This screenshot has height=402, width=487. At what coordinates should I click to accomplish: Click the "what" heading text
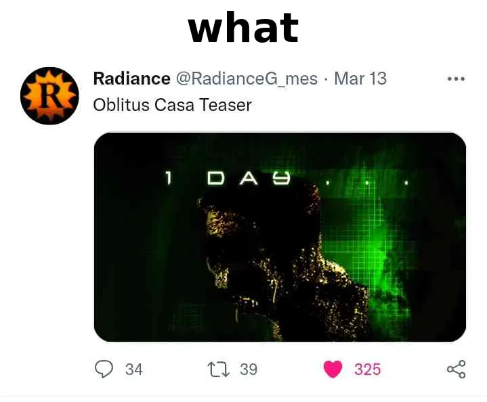243,27
